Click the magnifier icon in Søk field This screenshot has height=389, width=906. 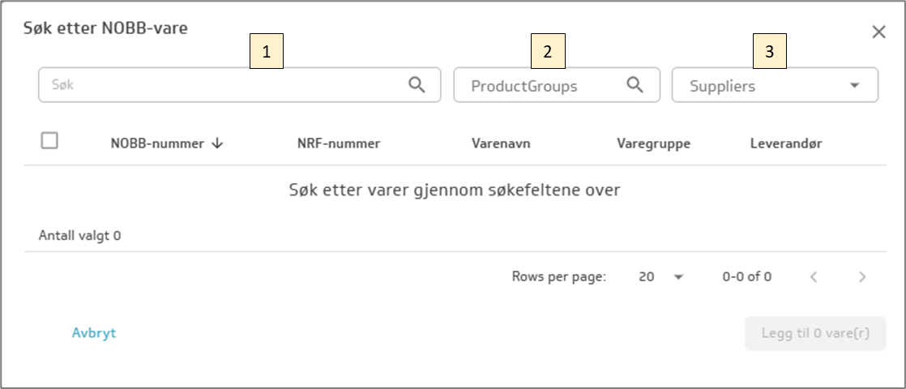coord(417,85)
